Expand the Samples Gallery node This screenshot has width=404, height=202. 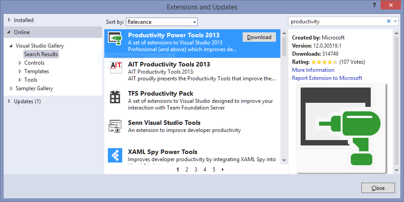(11, 88)
